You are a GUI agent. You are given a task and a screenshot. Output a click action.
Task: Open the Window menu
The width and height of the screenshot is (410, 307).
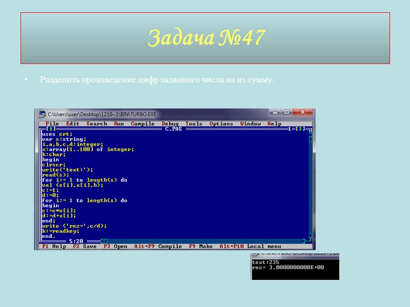[250, 124]
